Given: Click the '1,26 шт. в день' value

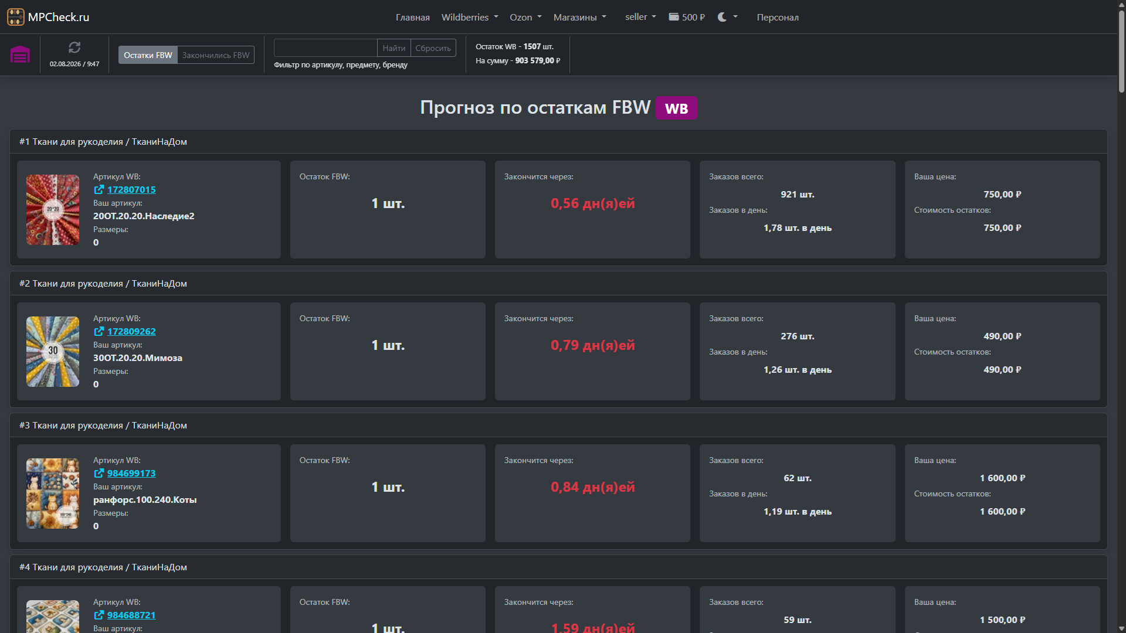Looking at the screenshot, I should (798, 369).
